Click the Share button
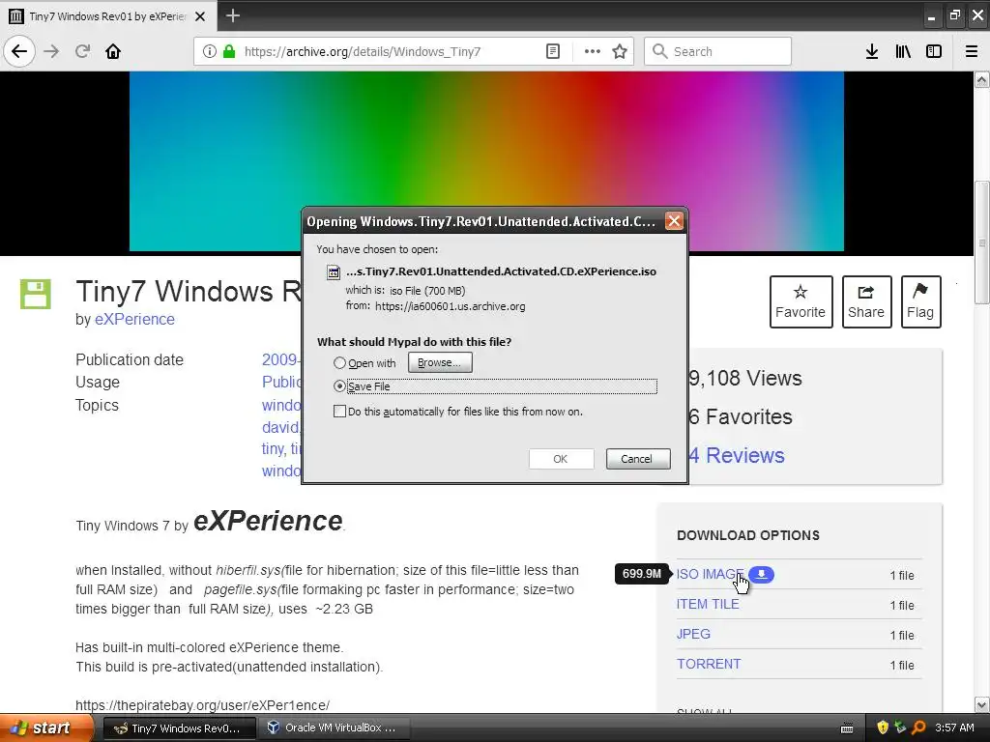 click(x=866, y=301)
